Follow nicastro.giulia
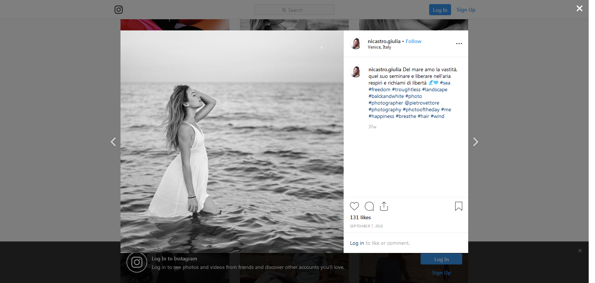595x283 pixels. [414, 41]
